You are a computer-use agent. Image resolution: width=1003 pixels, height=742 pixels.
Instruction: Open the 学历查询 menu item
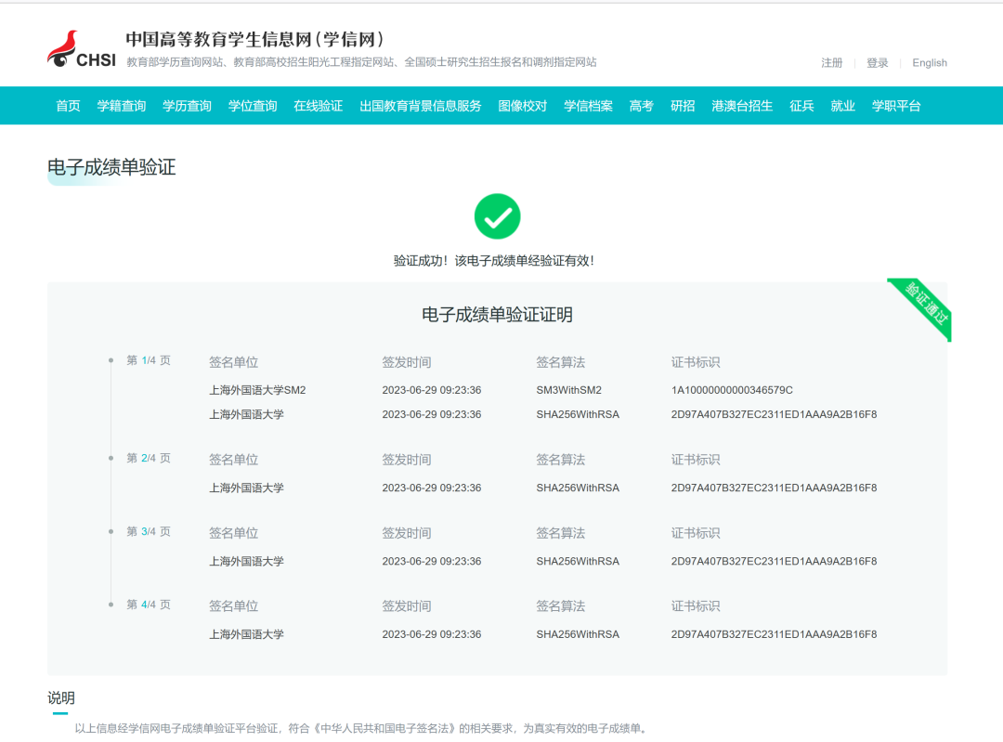pos(186,105)
